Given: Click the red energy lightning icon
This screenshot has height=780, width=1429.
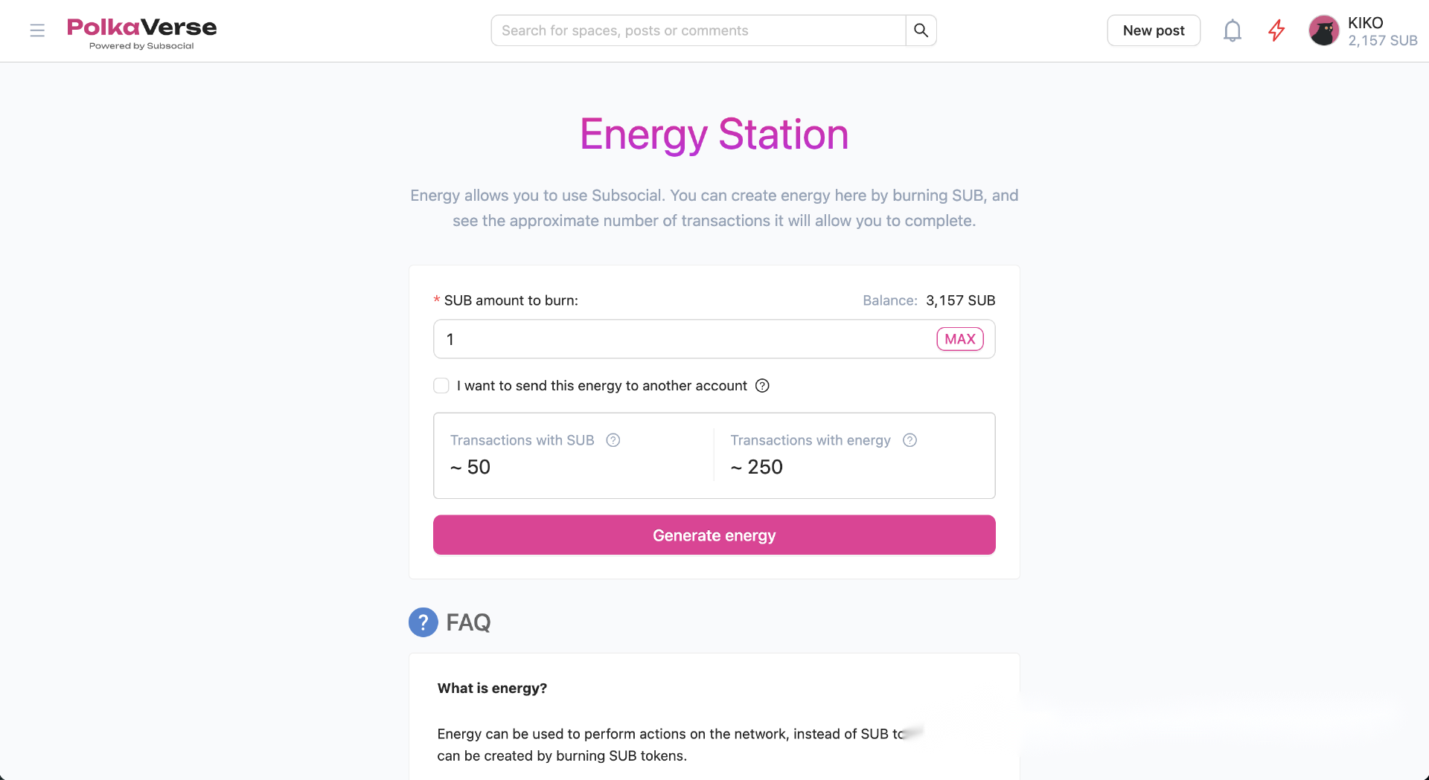Looking at the screenshot, I should [1276, 30].
